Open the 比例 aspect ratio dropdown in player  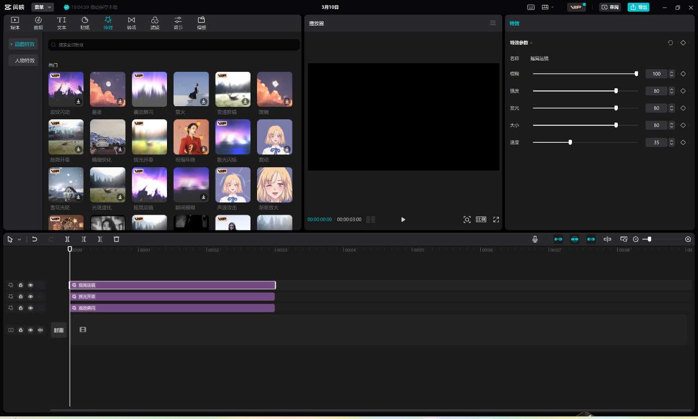click(480, 220)
